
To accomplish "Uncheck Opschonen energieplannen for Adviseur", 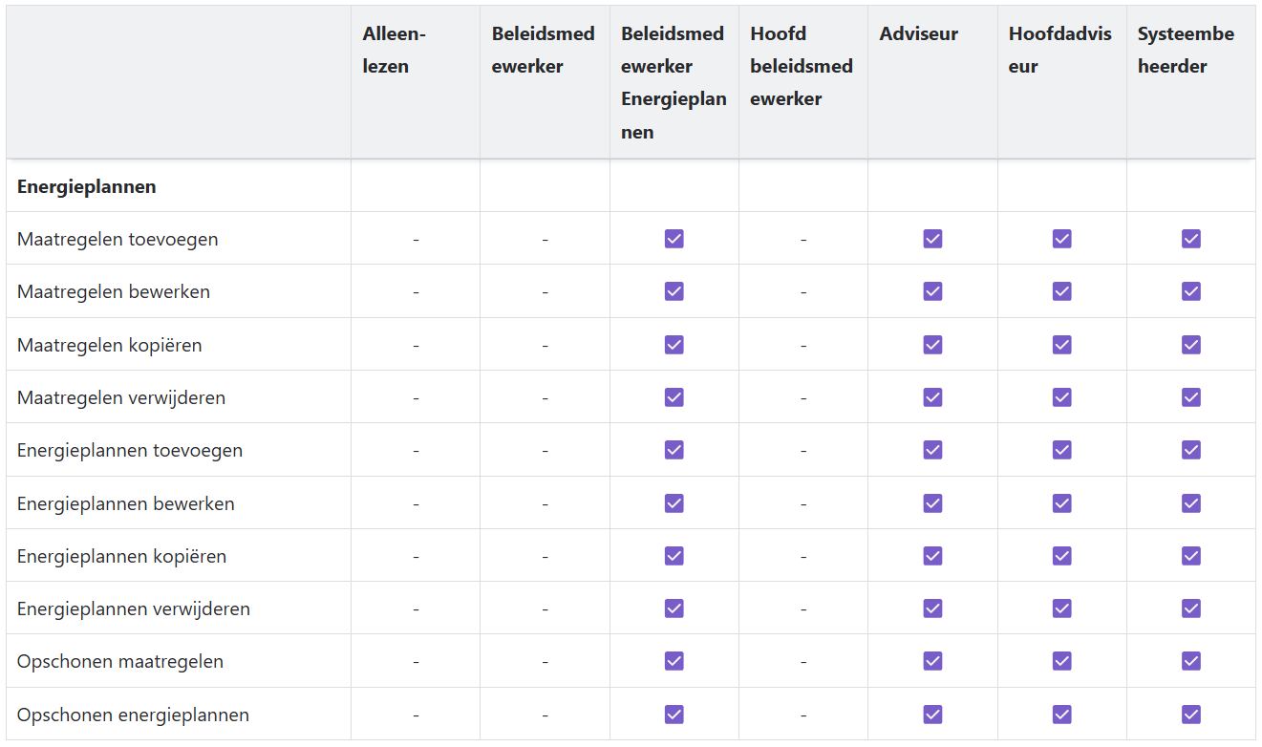I will coord(932,715).
